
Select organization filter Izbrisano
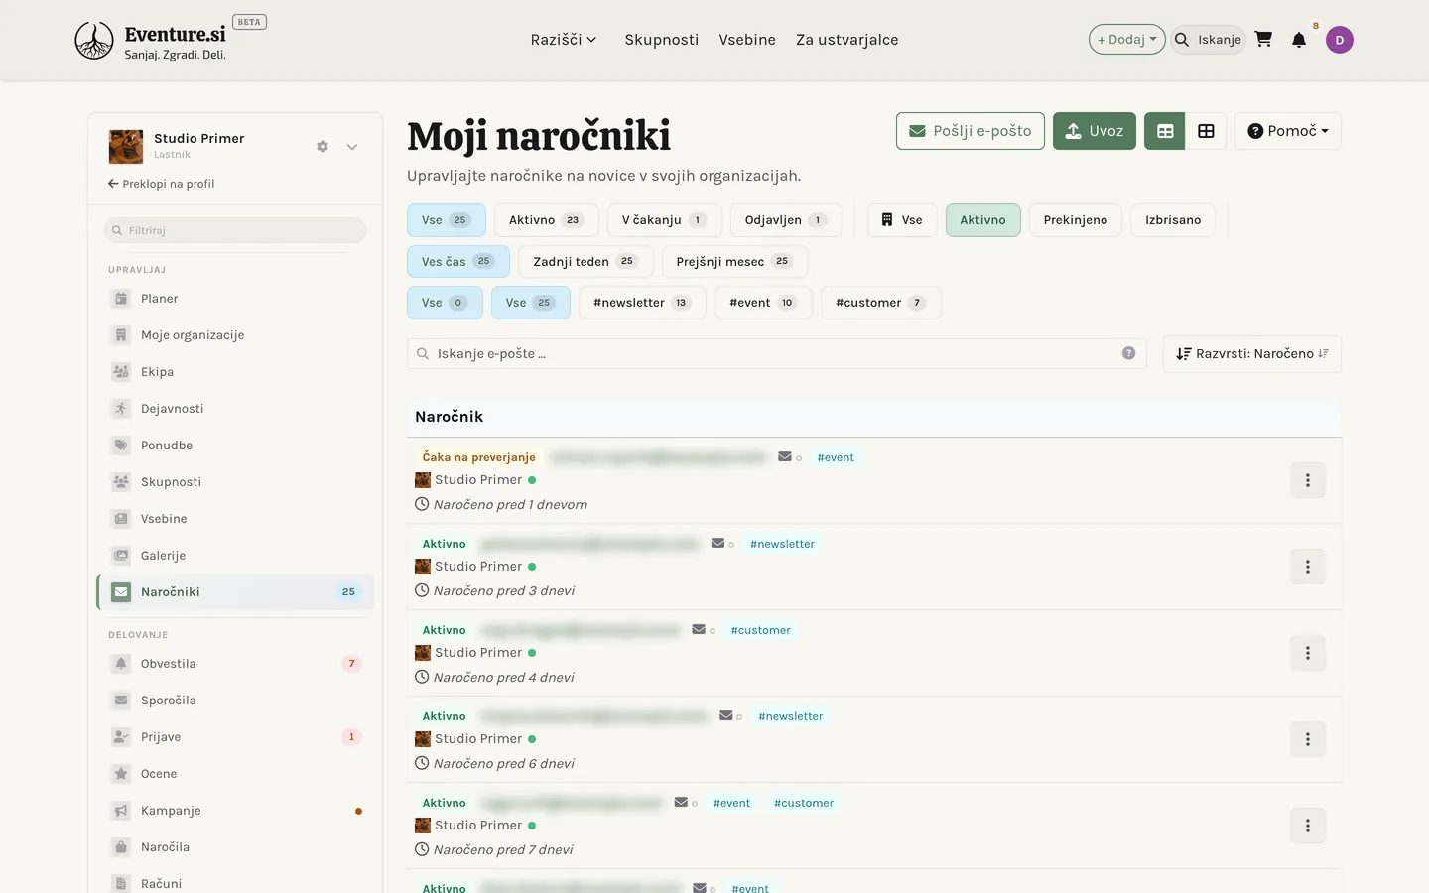coord(1173,220)
